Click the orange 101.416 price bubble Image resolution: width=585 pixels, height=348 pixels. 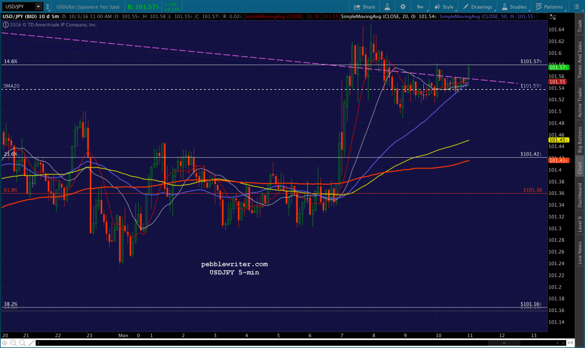coord(559,160)
